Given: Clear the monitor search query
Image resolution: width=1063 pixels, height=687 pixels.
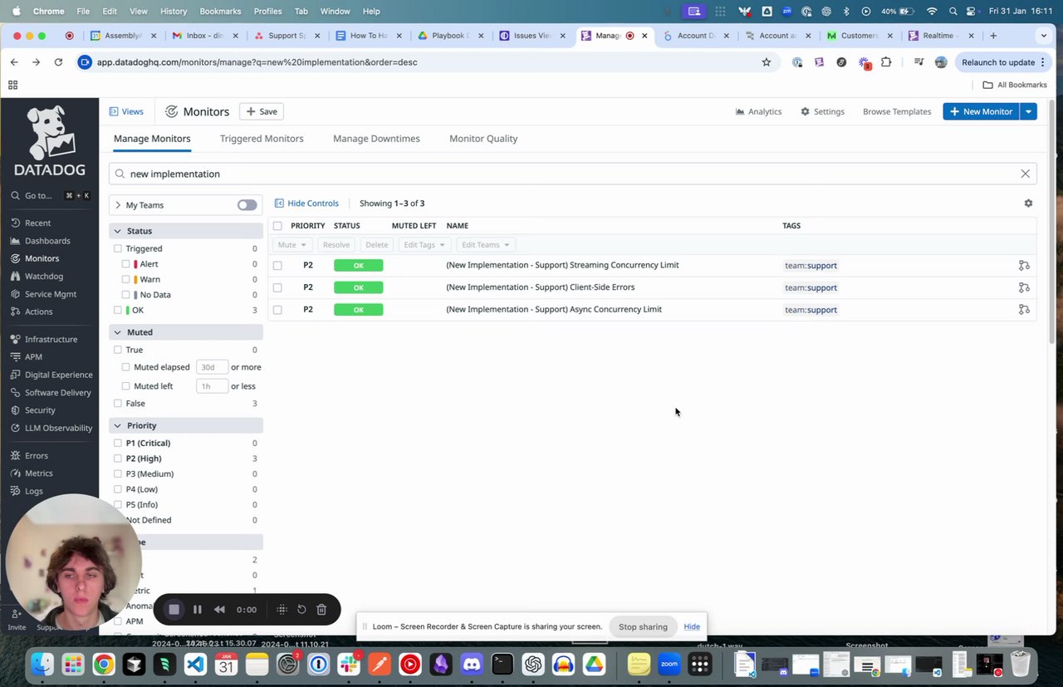Looking at the screenshot, I should [x=1025, y=174].
